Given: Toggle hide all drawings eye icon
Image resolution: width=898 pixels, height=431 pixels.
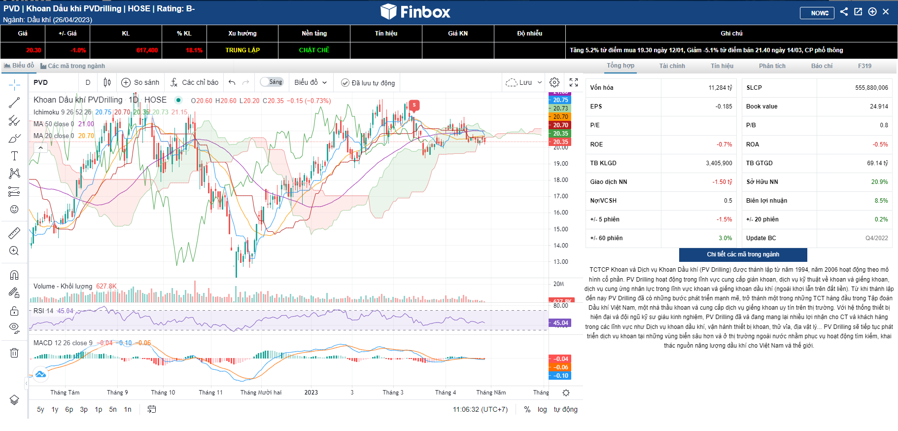Looking at the screenshot, I should 14,328.
